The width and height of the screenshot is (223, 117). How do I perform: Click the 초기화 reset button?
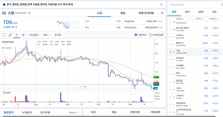(58, 35)
